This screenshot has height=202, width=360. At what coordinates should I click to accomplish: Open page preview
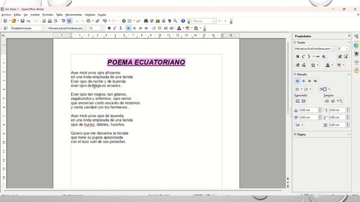coord(56,21)
